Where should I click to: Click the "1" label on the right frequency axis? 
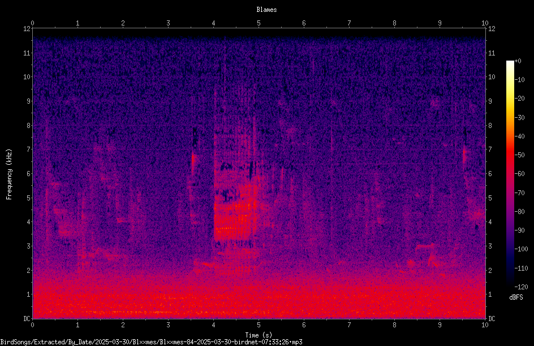click(x=490, y=294)
